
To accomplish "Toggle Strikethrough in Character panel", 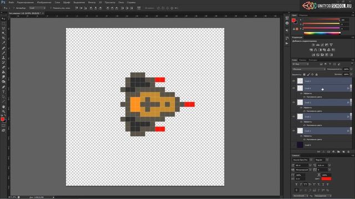I will [327, 185].
